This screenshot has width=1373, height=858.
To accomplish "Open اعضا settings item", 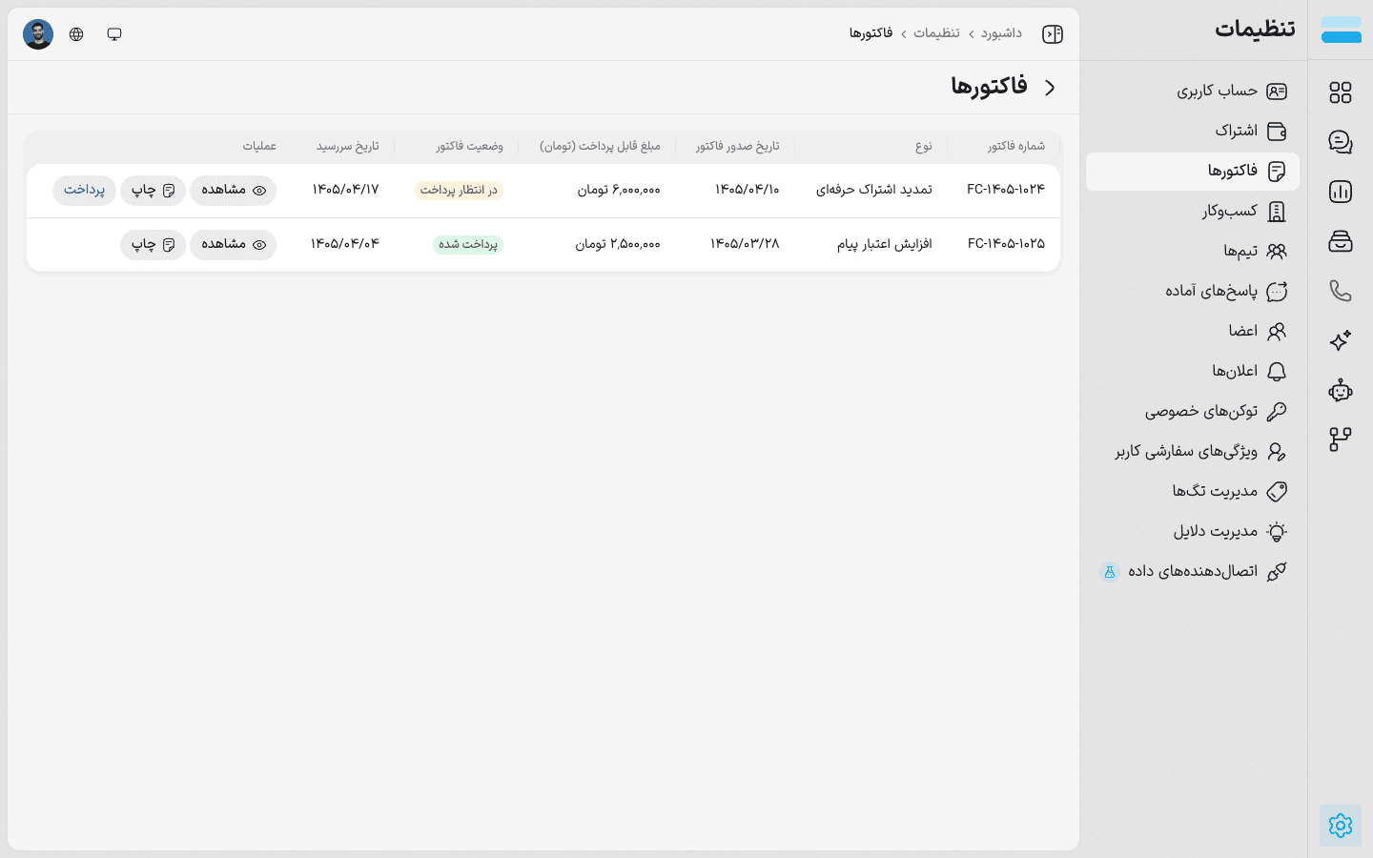I will (1193, 332).
